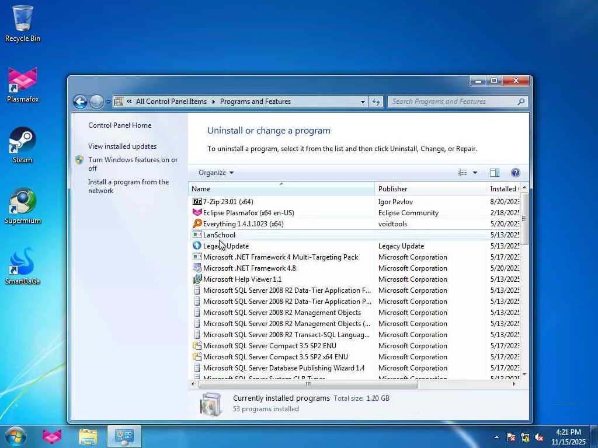Screen dimensions: 598x448
Task: Click the vertical scrollbar up arrow
Action: 524,187
